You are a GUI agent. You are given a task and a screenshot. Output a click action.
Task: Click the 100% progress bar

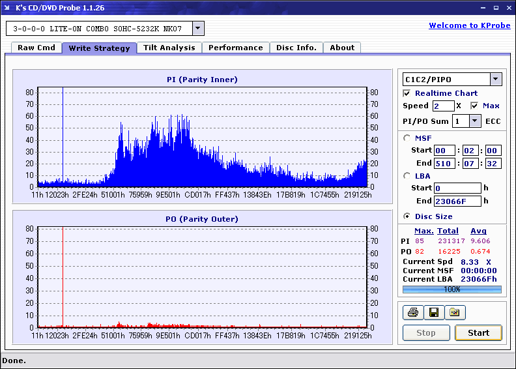452,289
